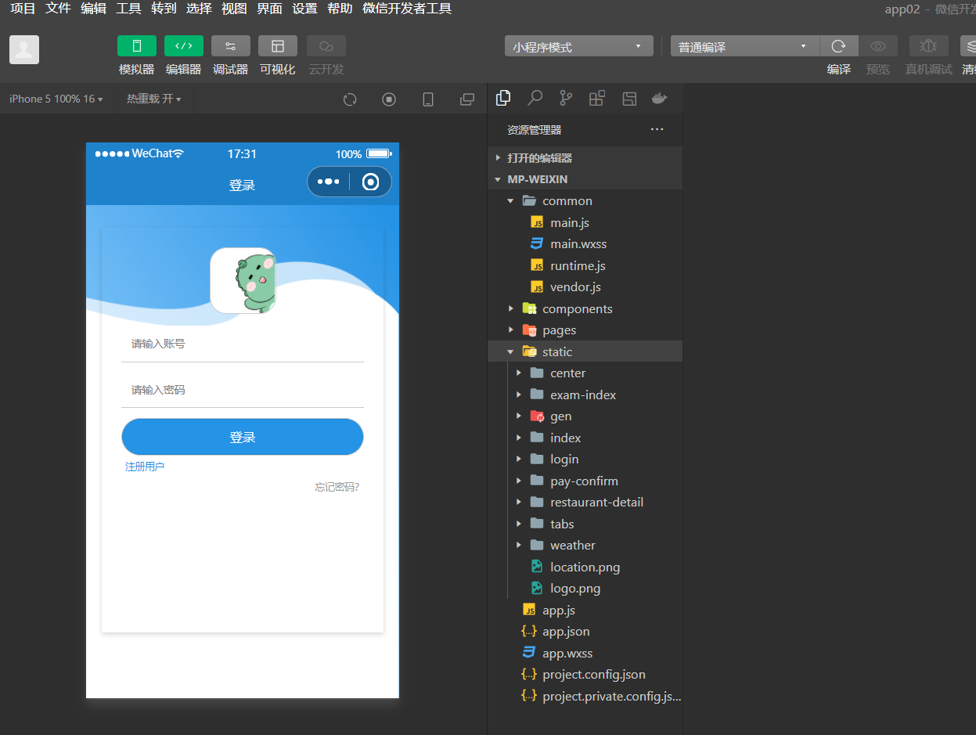
Task: Open the runtime.js file
Action: (x=585, y=265)
